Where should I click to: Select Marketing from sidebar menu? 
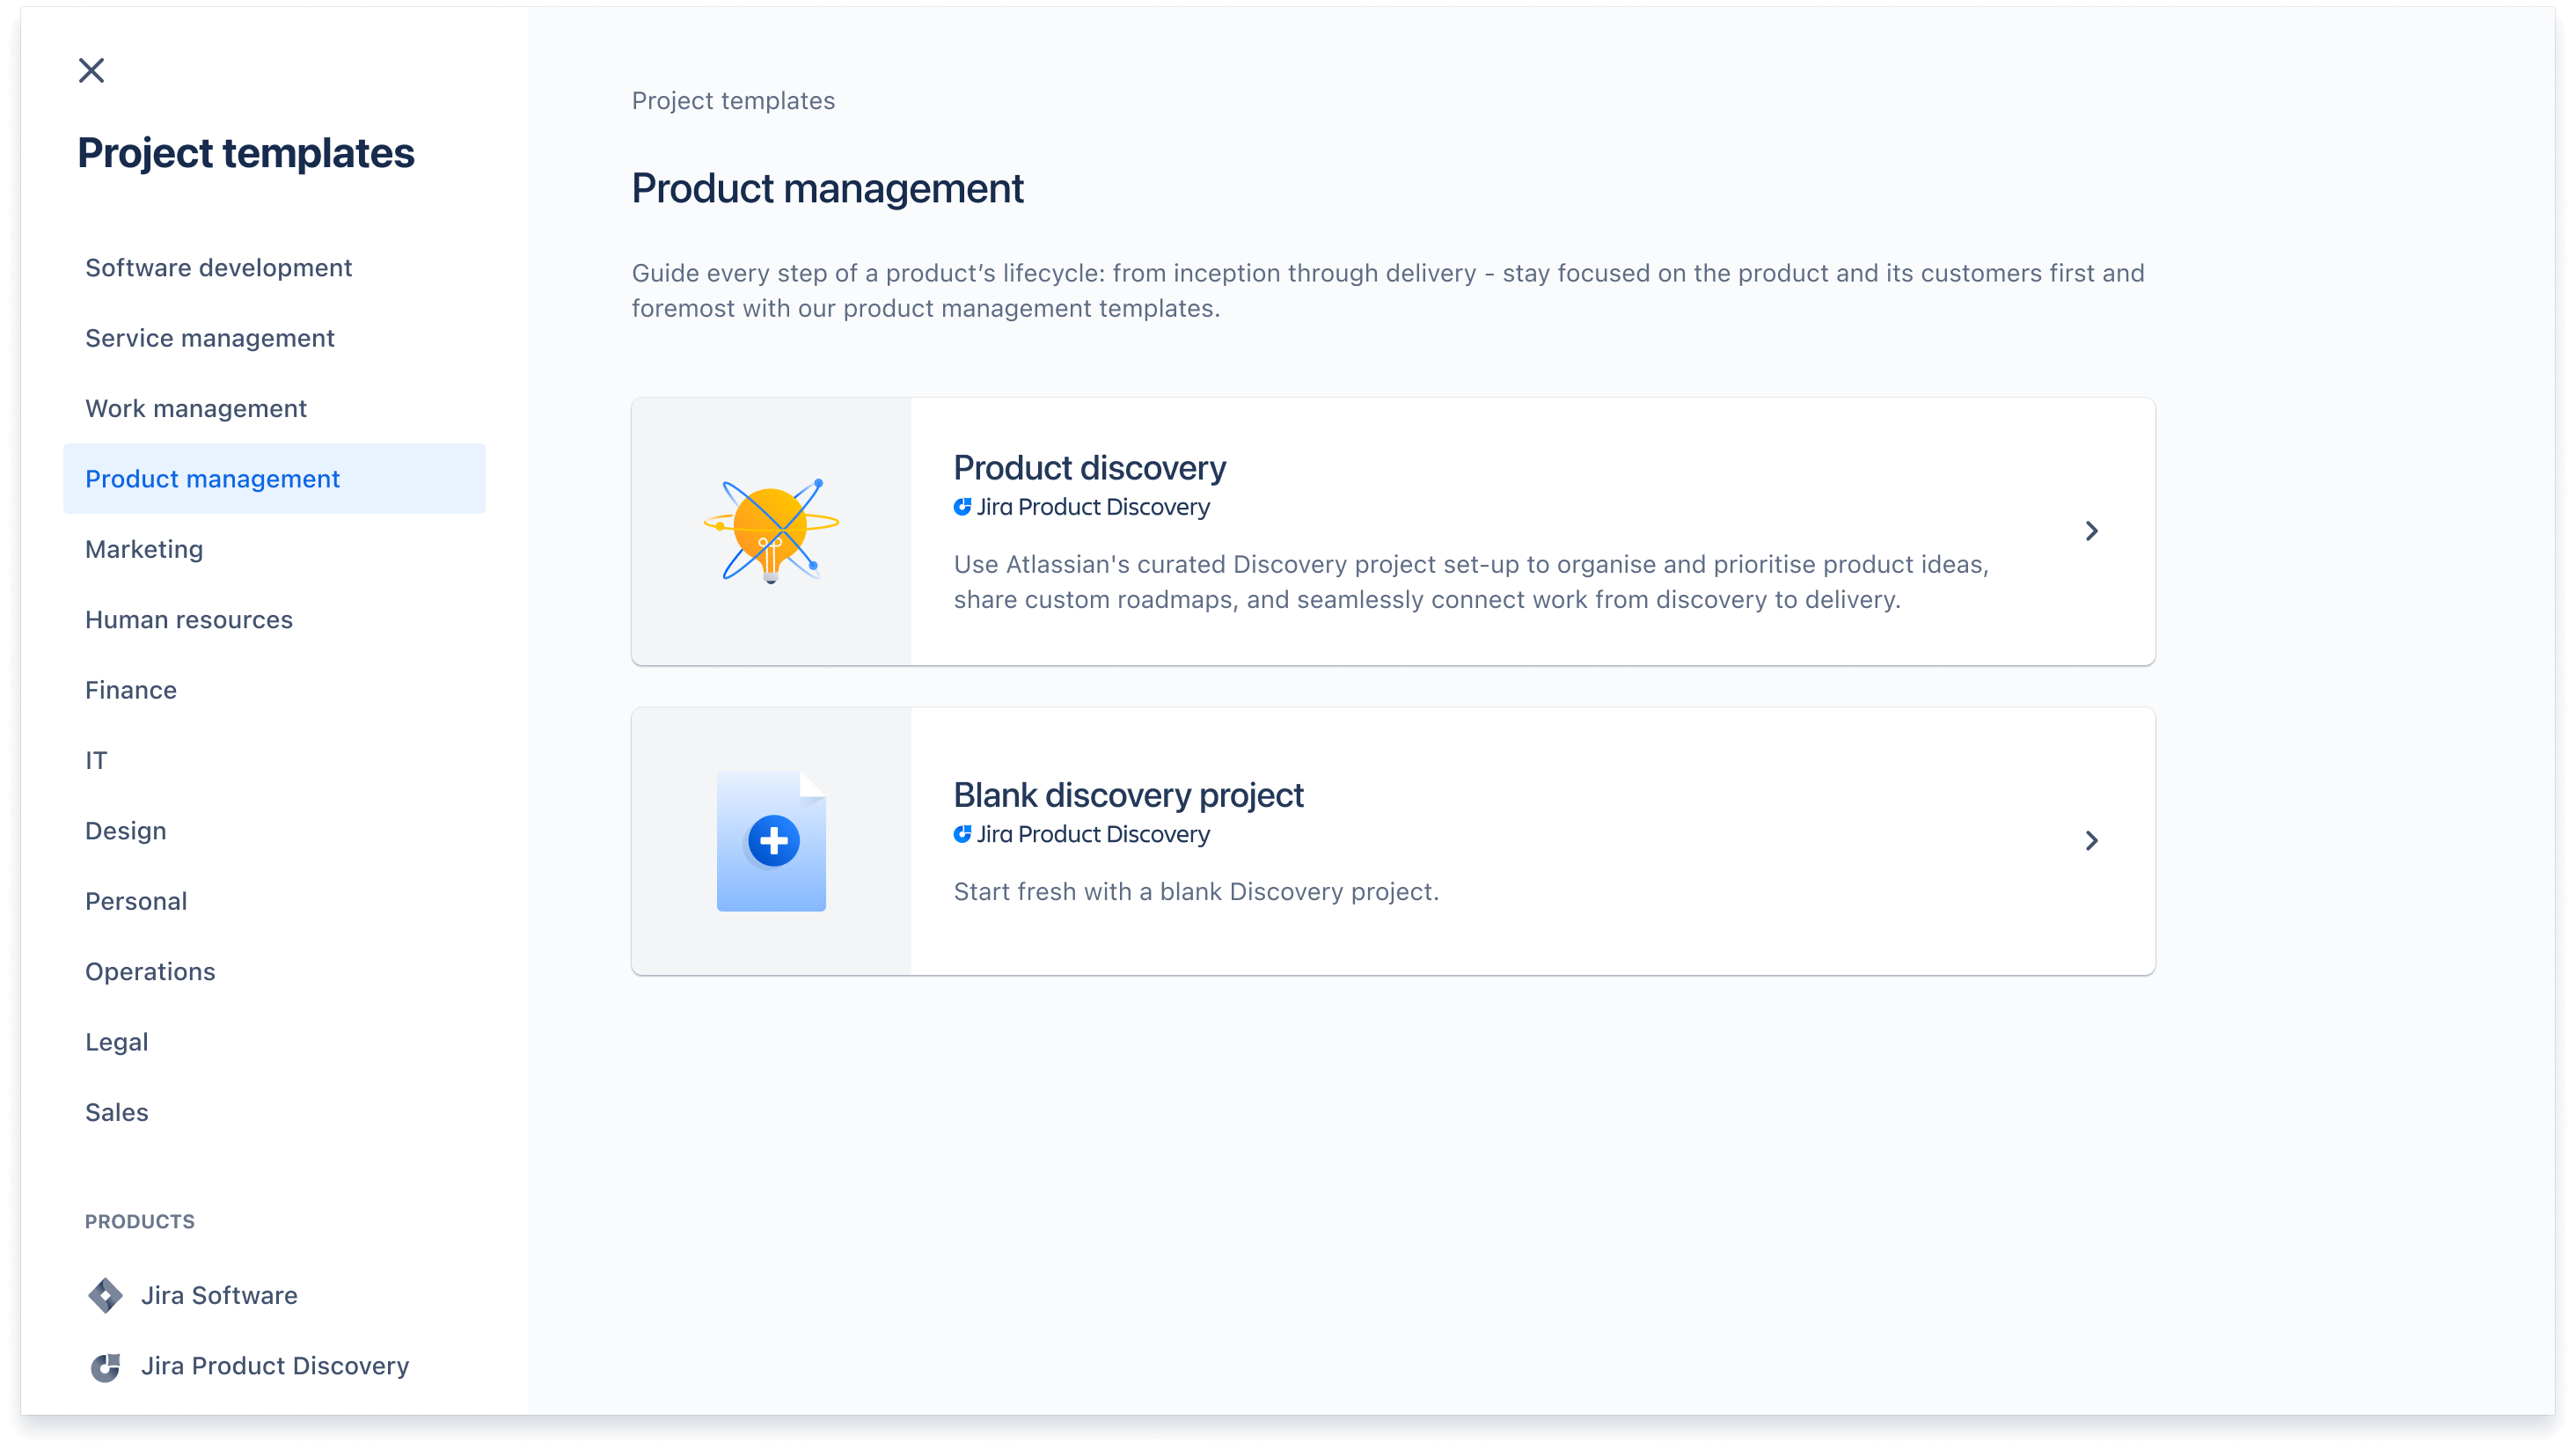(145, 549)
